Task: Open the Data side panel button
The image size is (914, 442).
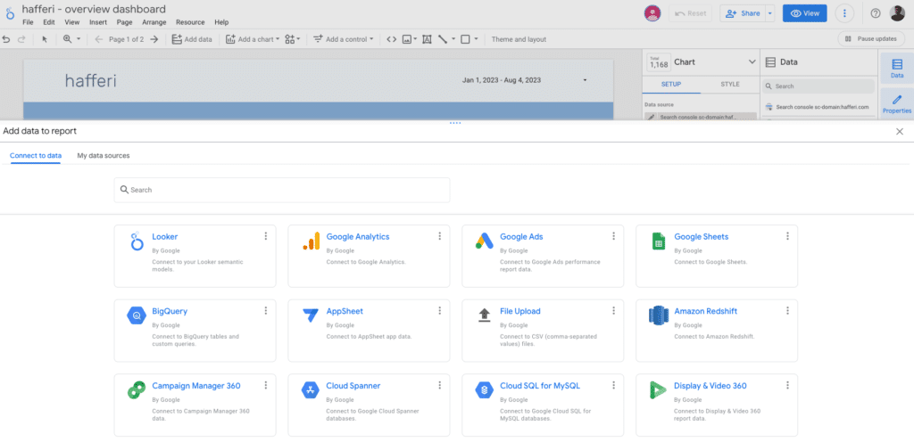Action: (896, 68)
